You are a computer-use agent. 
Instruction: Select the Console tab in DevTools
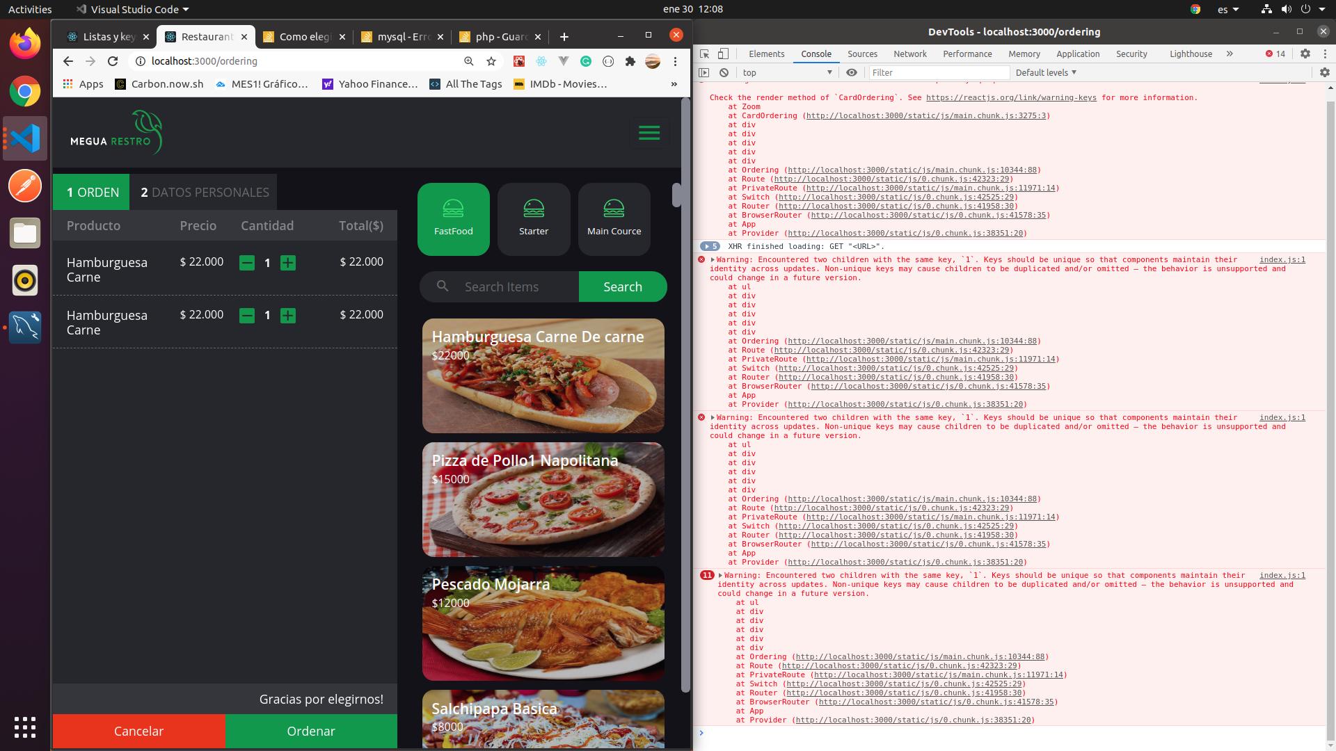(815, 53)
